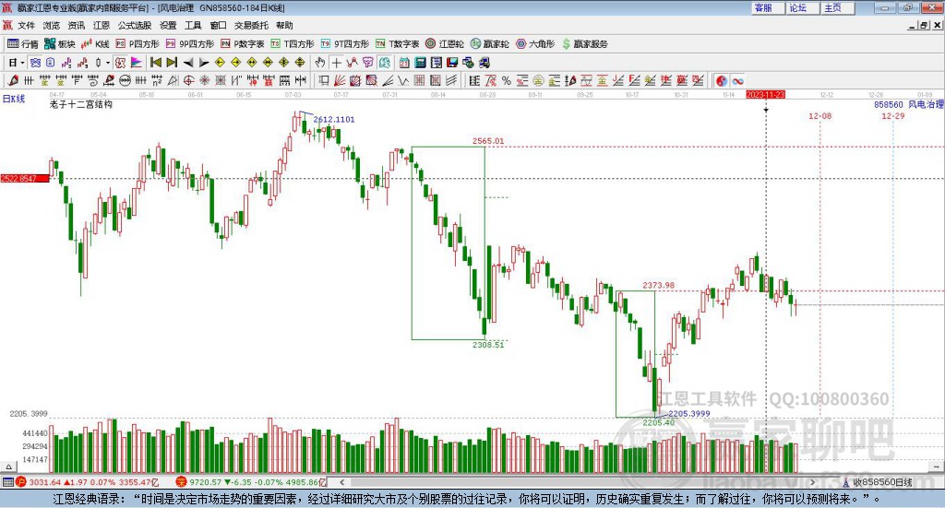This screenshot has width=945, height=508.
Task: Click the 12-29 date line label
Action: click(892, 115)
